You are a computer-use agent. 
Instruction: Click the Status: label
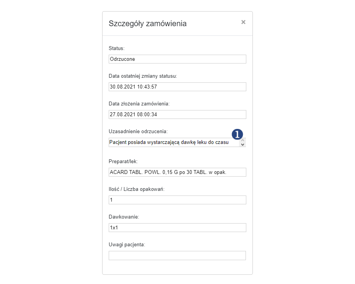(116, 48)
